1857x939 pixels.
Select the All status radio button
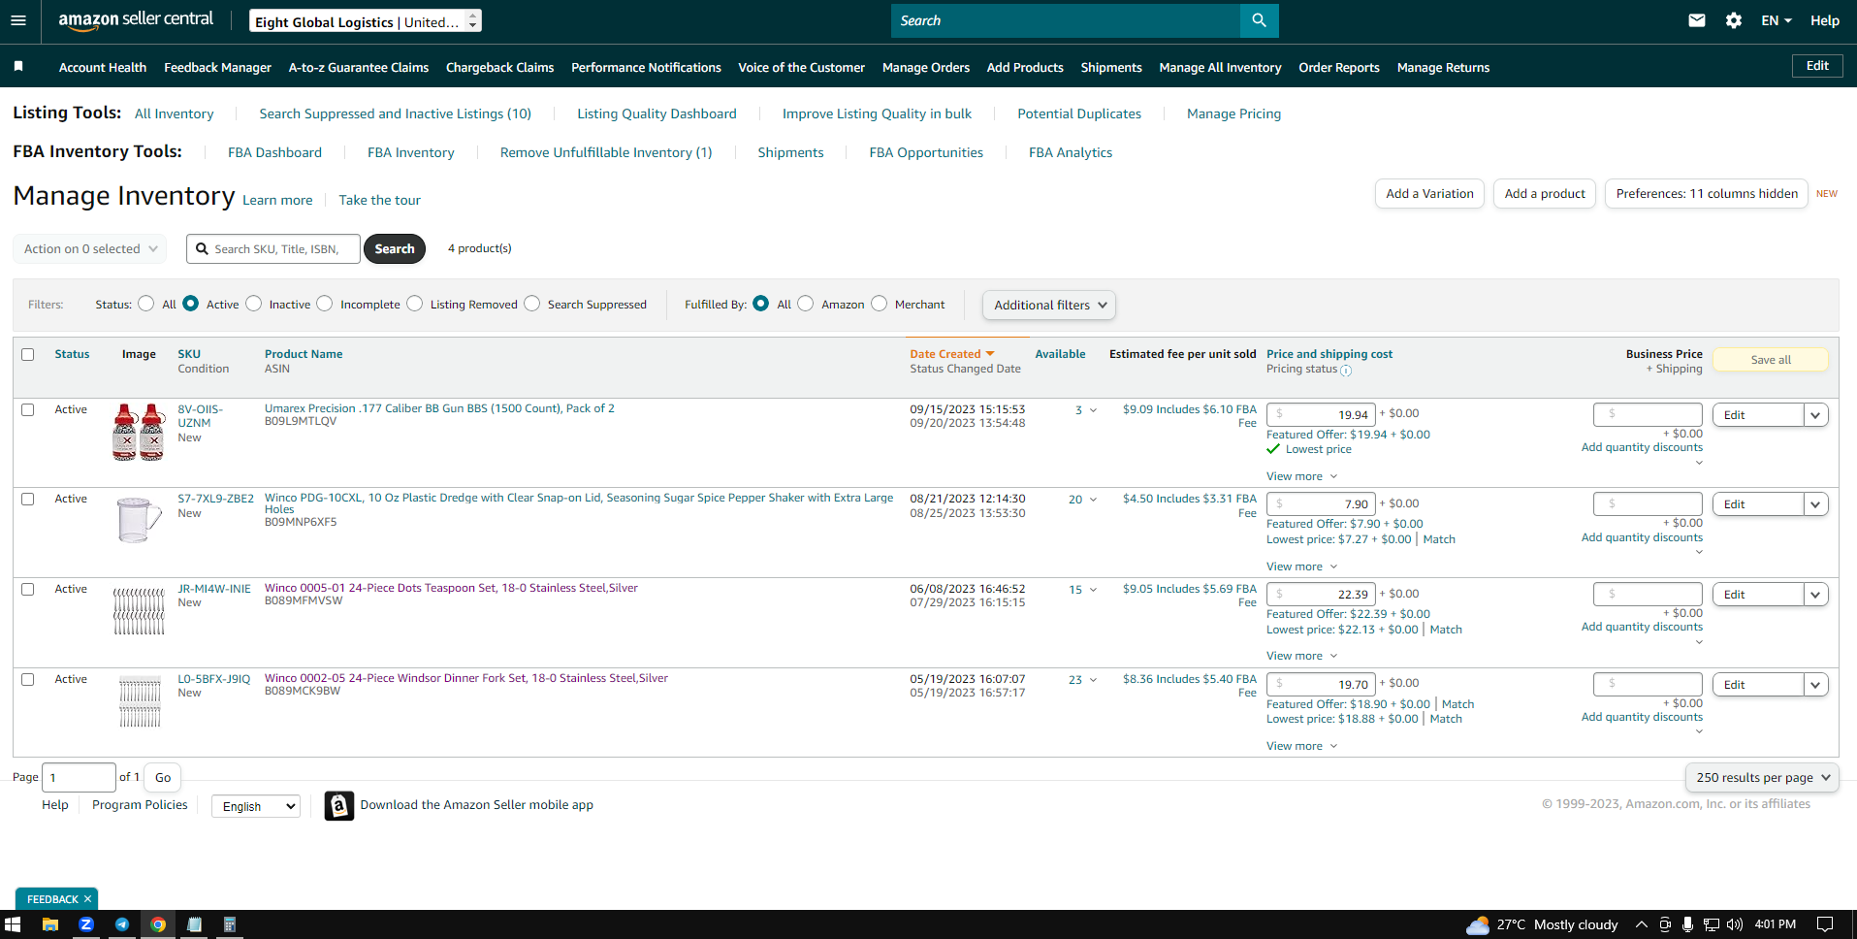pos(145,304)
